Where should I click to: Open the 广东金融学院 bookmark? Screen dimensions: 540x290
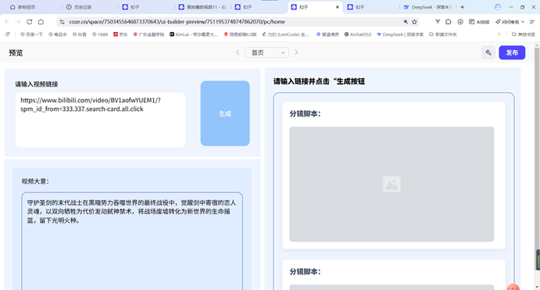[x=148, y=34]
